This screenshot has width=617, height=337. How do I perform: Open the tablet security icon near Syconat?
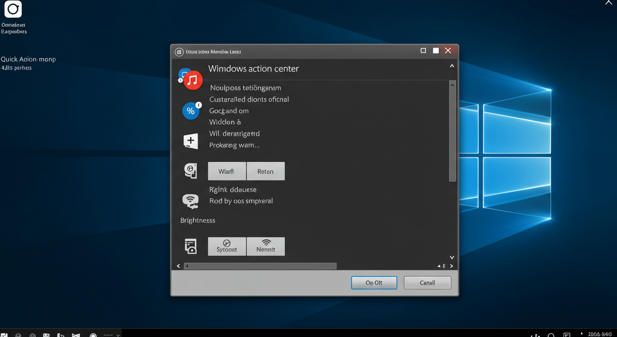190,246
